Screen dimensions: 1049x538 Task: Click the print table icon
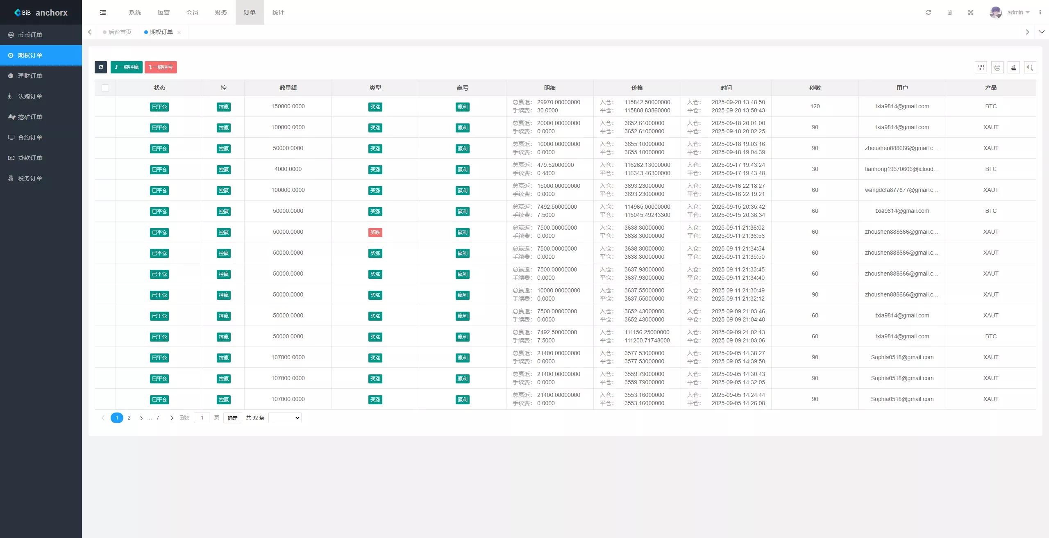997,67
